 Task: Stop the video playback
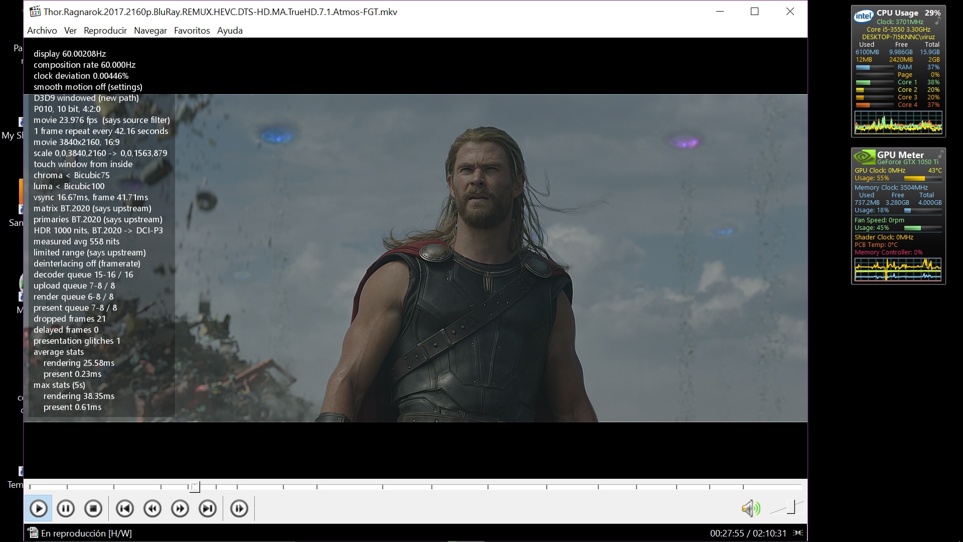point(93,509)
